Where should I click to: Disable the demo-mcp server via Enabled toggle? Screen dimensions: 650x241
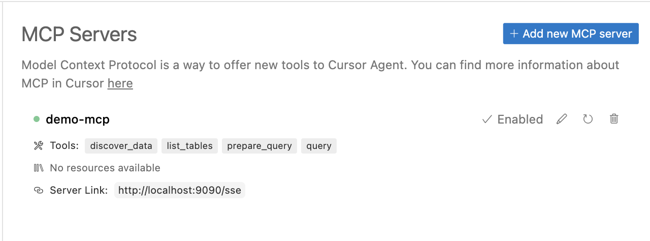[x=512, y=119]
